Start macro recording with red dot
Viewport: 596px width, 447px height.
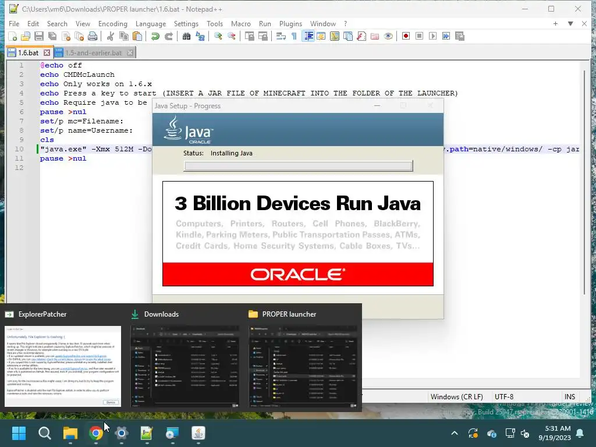click(406, 37)
